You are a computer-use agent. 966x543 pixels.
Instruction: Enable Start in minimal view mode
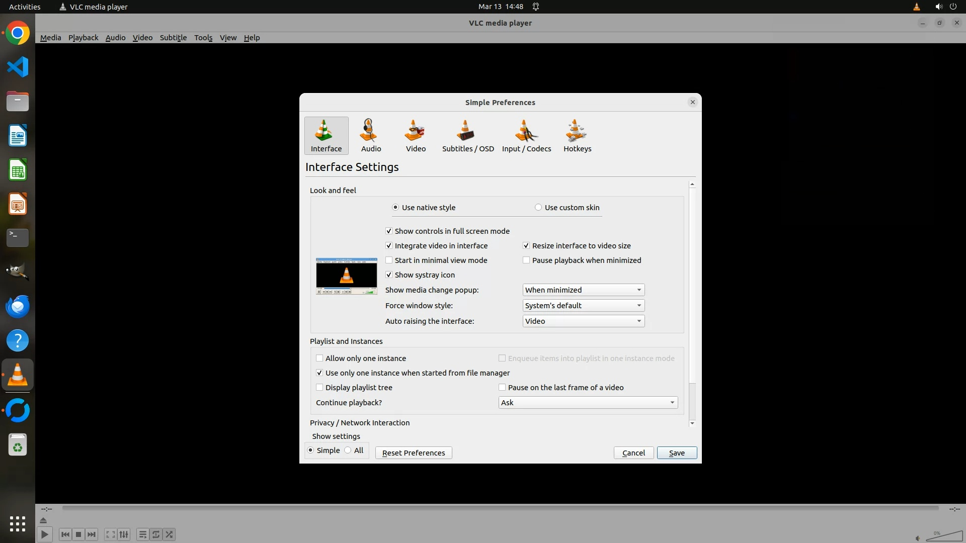click(389, 260)
